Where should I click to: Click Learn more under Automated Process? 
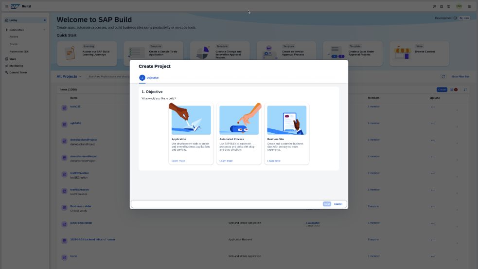click(226, 161)
